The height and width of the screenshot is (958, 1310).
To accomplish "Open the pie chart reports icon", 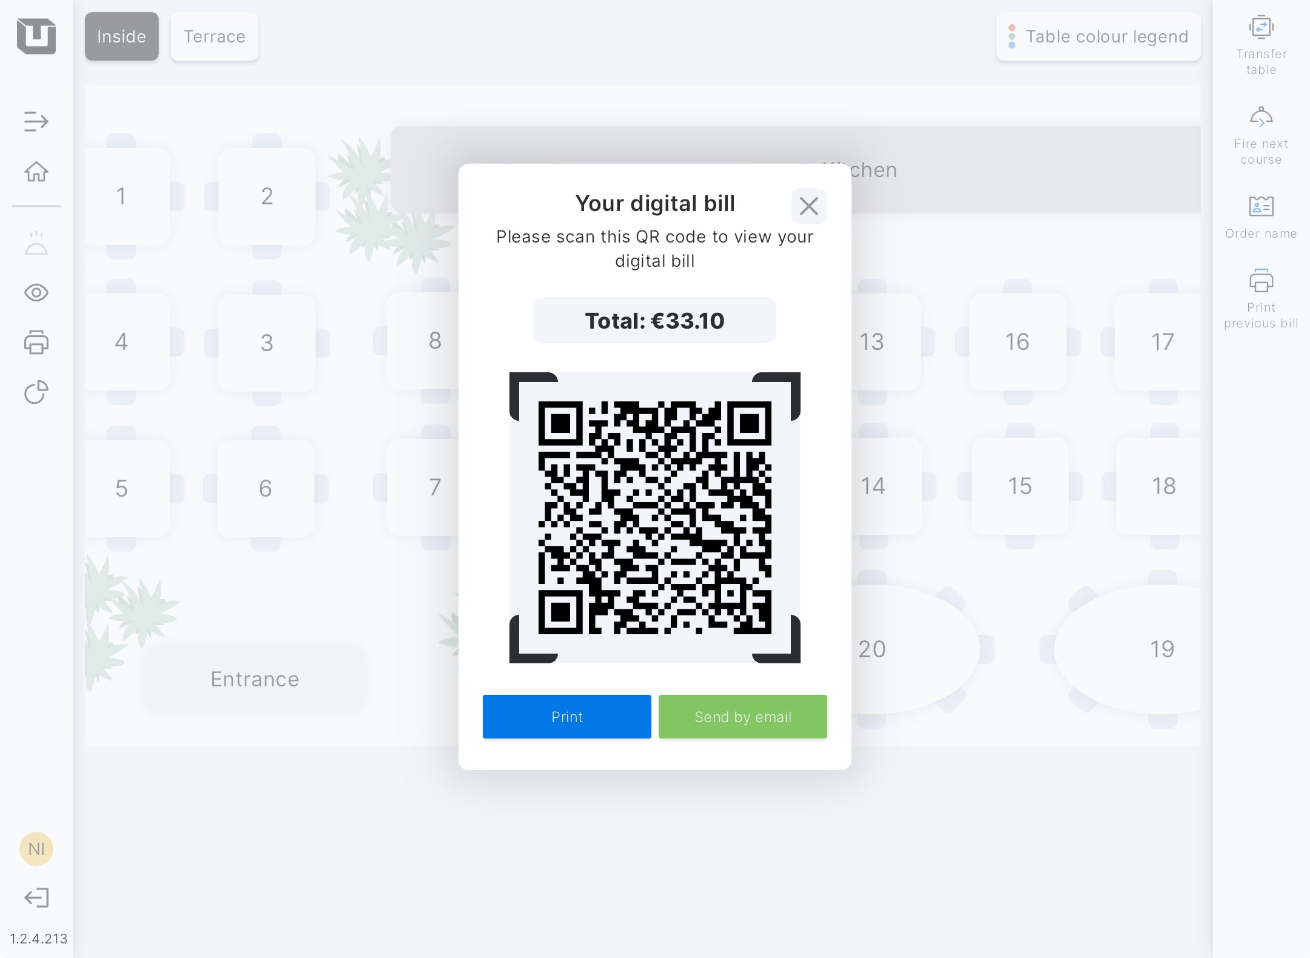I will pos(36,392).
